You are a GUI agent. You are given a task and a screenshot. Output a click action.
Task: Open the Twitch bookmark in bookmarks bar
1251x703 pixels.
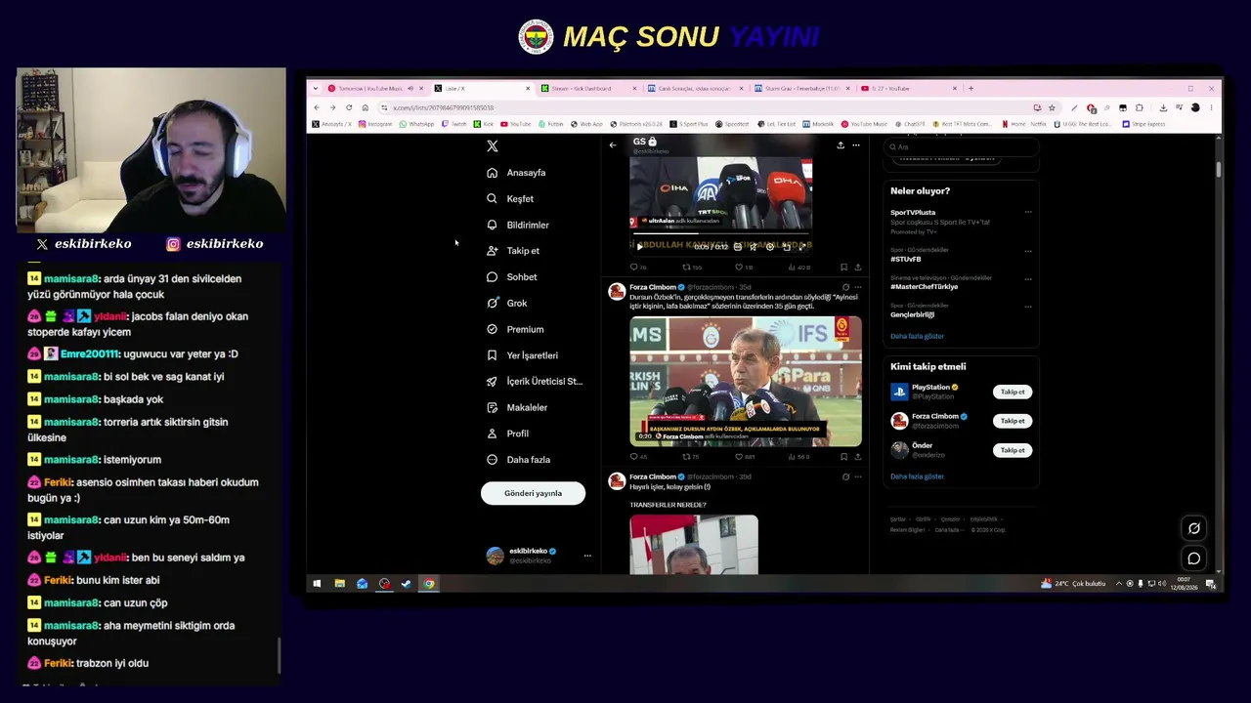click(454, 124)
